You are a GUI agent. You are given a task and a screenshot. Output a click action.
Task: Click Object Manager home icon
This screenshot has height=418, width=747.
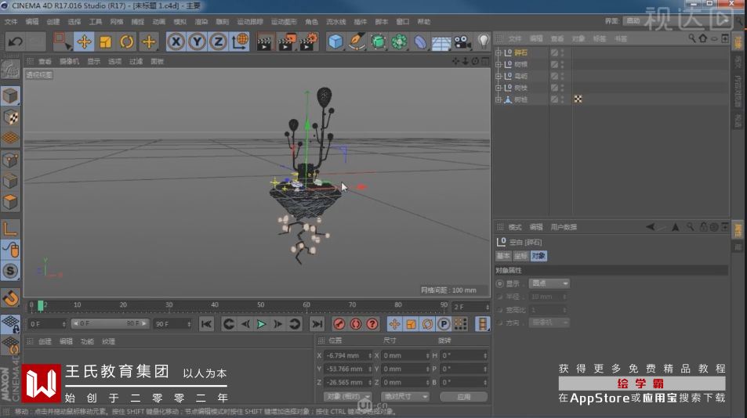click(x=702, y=38)
